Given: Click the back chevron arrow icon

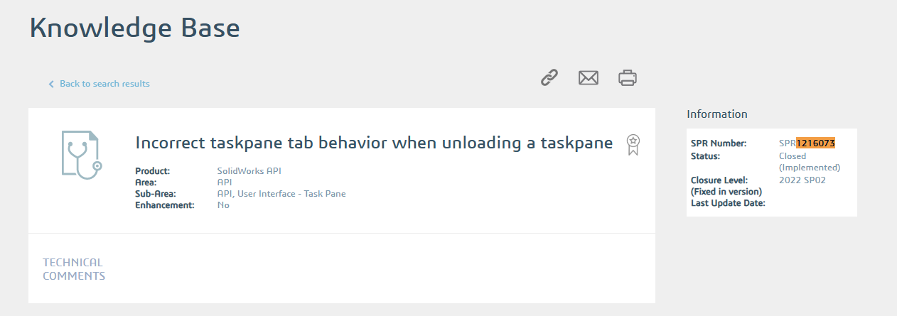Looking at the screenshot, I should (51, 84).
